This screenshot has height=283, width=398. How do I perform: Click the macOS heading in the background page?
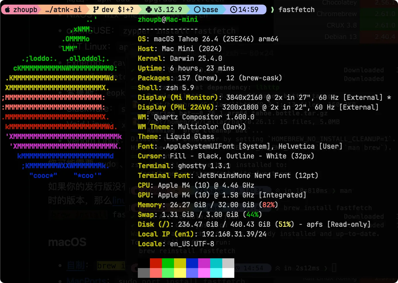tap(67, 242)
